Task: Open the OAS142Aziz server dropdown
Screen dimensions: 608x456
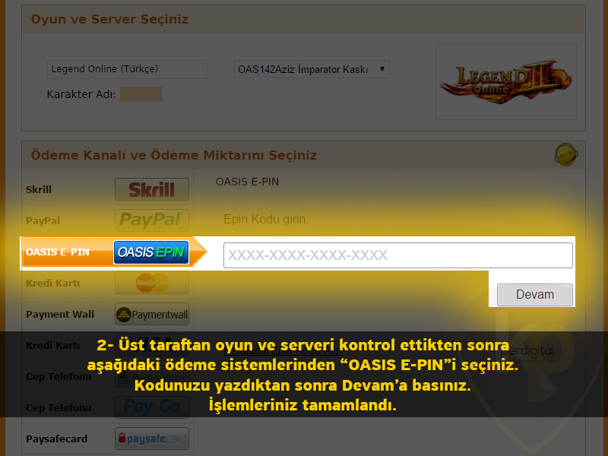Action: point(312,69)
